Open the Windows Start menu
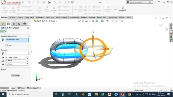The height and width of the screenshot is (97, 173). (3, 94)
